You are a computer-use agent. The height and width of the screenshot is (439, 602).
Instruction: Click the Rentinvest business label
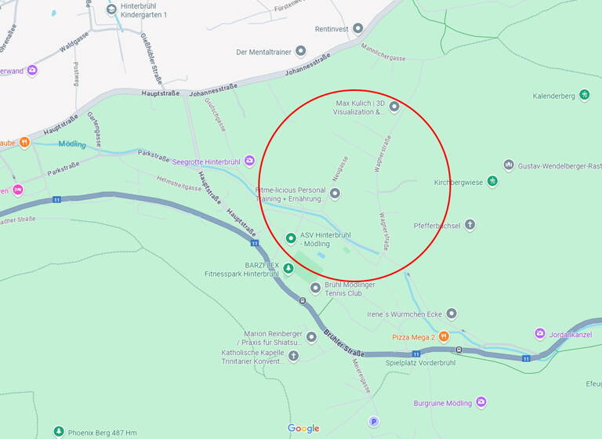pos(332,29)
